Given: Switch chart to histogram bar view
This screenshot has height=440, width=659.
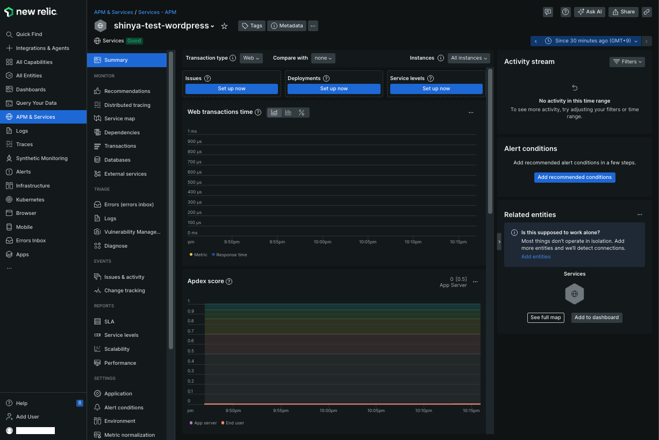Looking at the screenshot, I should pyautogui.click(x=289, y=112).
